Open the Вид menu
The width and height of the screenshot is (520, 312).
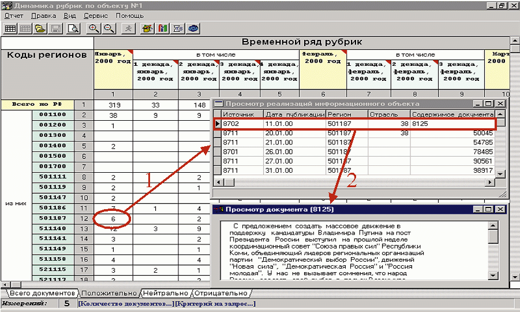tap(70, 16)
